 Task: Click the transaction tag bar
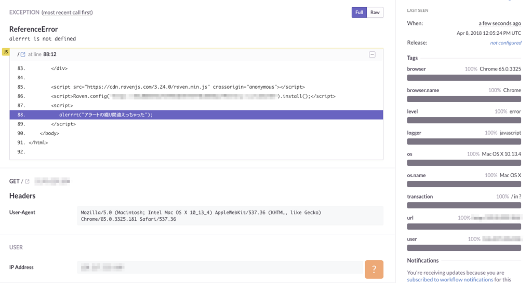[464, 205]
